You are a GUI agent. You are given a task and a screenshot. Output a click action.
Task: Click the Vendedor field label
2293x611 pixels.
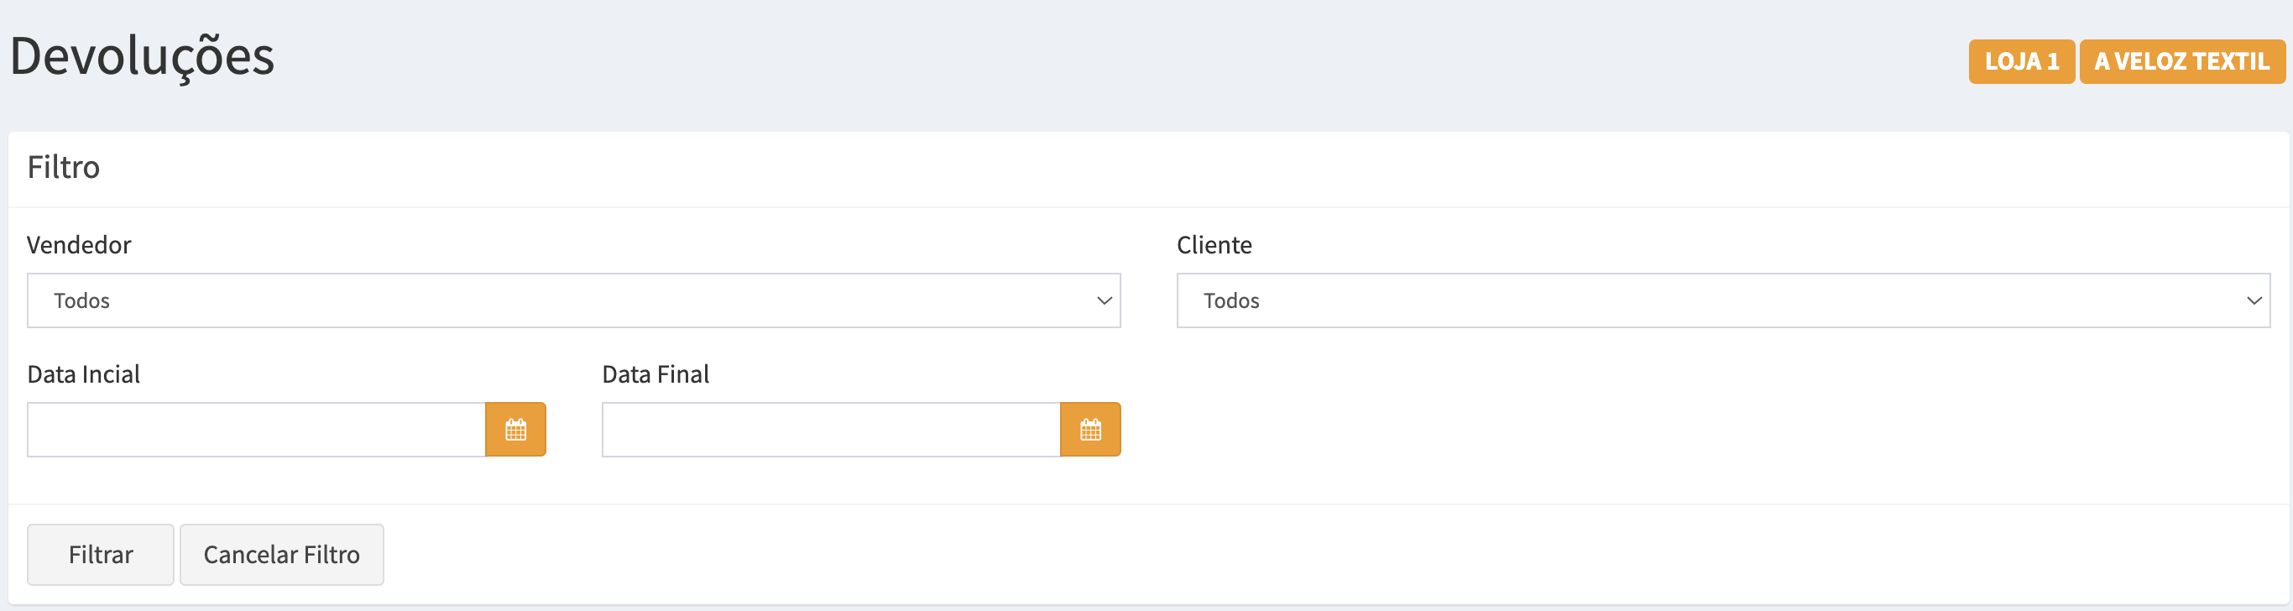79,245
